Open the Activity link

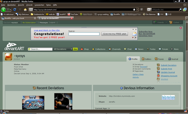(136, 77)
